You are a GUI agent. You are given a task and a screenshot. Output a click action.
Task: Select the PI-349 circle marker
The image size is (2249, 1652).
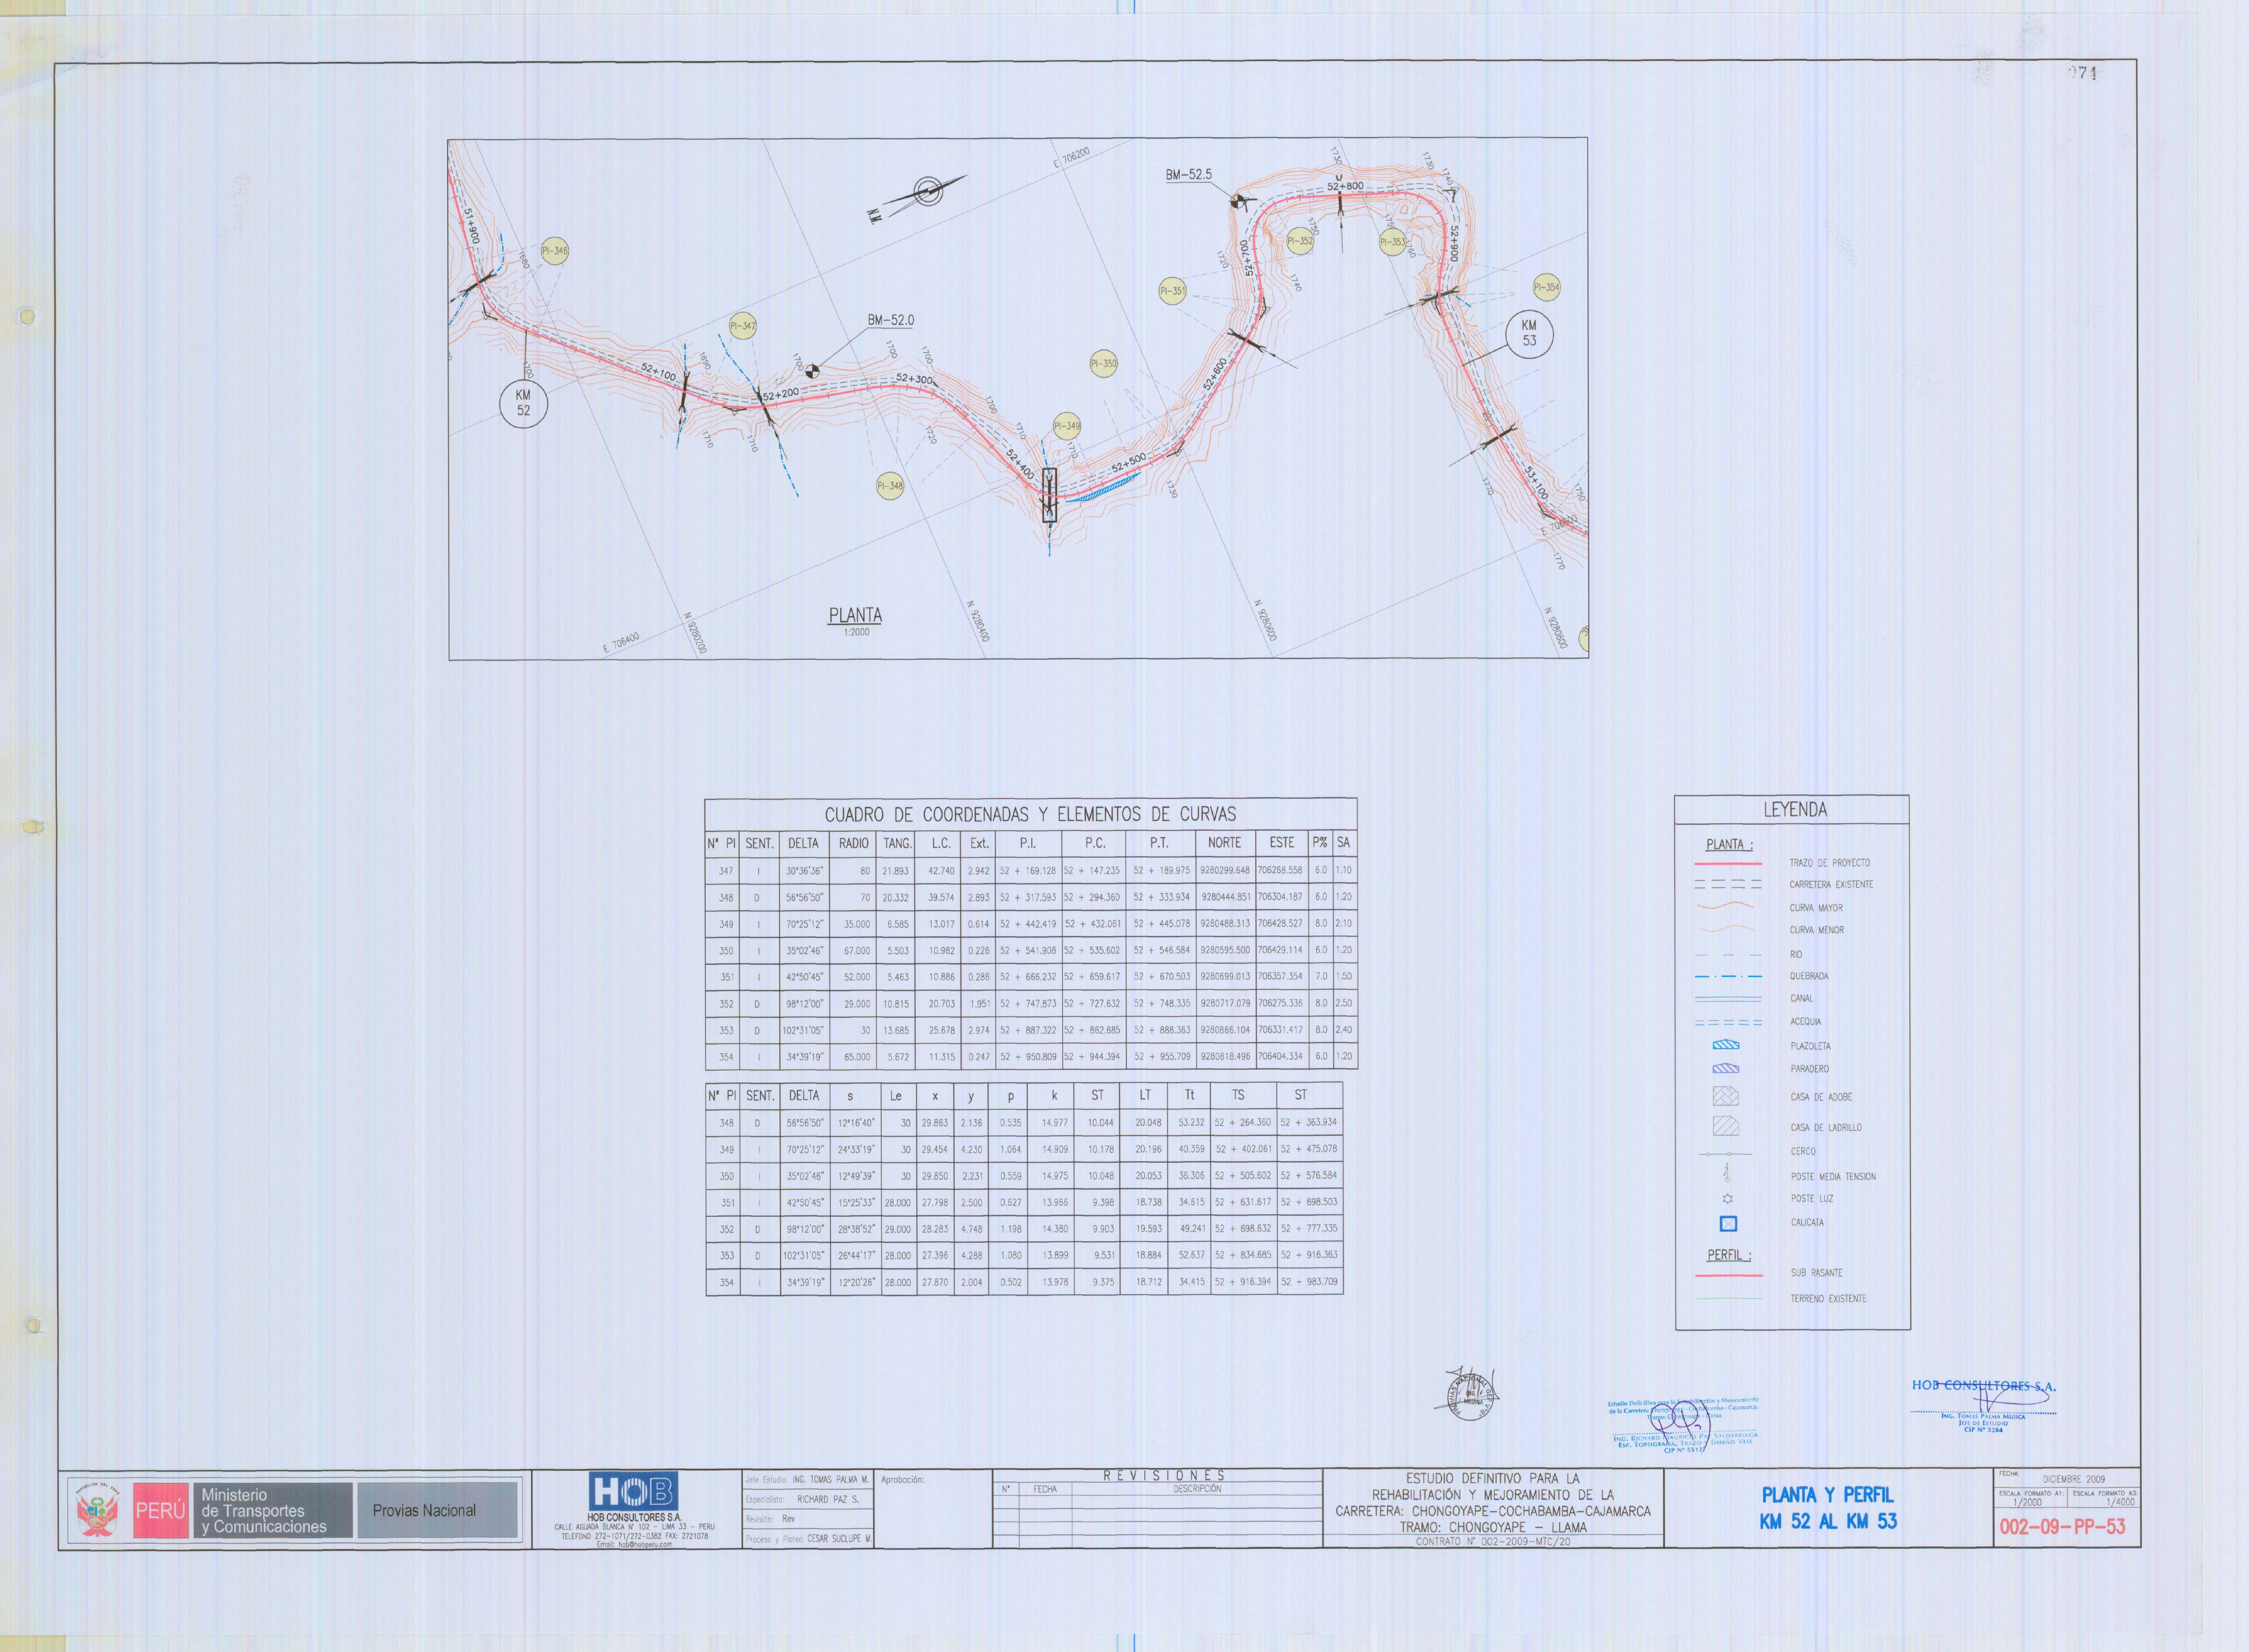(x=1067, y=426)
